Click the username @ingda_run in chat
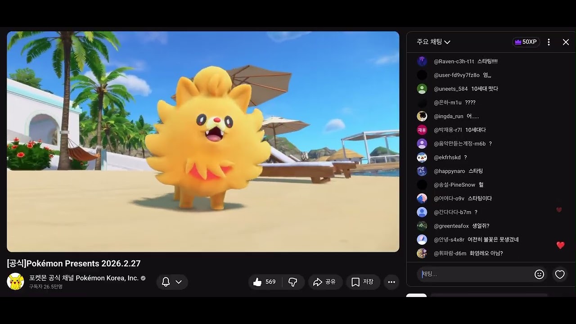Viewport: 576px width, 324px height. 448,116
